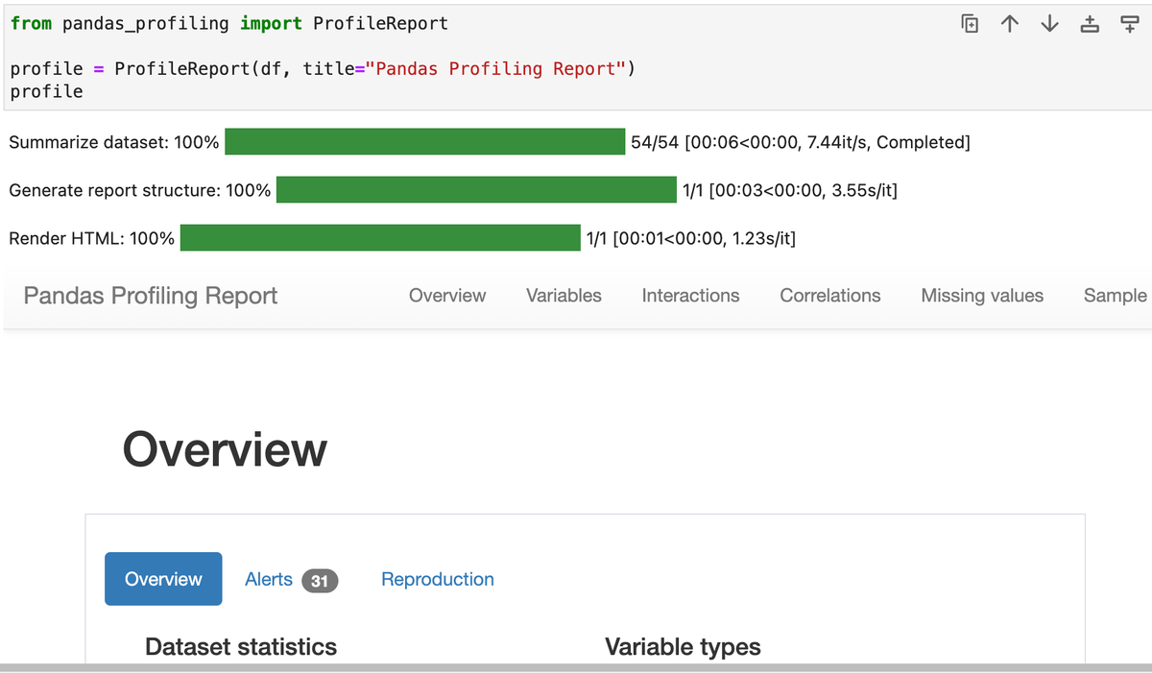The width and height of the screenshot is (1152, 673).
Task: Click the Summarize dataset progress bar
Action: click(x=424, y=142)
